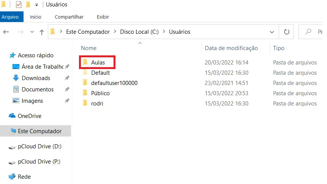Click the pin icon beside Documentos

[67, 90]
